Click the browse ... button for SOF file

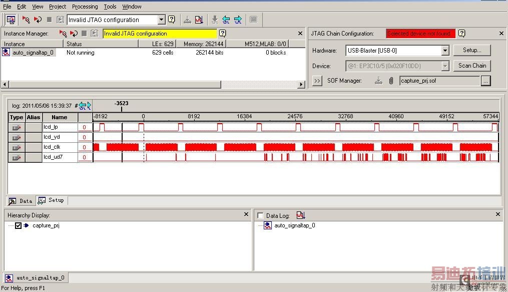pos(485,81)
